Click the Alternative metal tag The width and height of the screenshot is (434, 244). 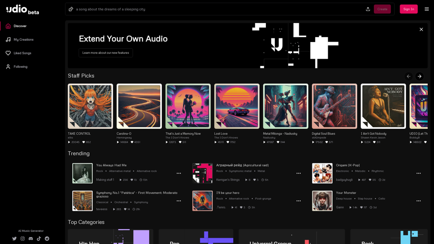coord(119,171)
